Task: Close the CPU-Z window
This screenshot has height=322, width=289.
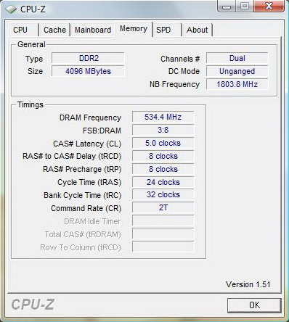Action: pyautogui.click(x=269, y=6)
